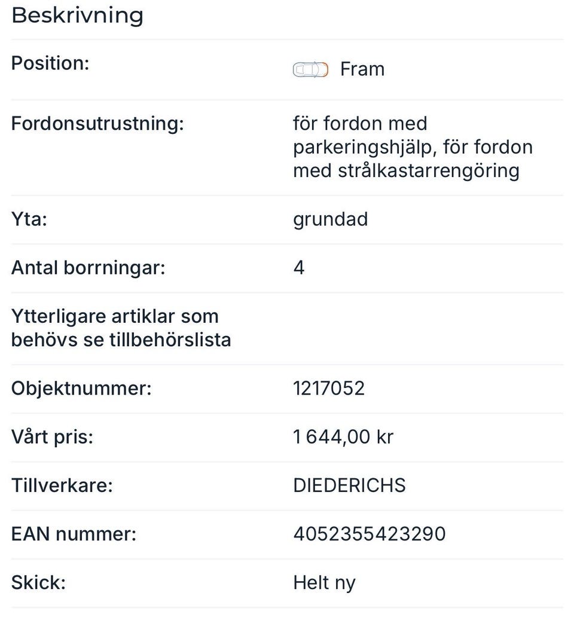Click the Fram position value

pyautogui.click(x=362, y=69)
